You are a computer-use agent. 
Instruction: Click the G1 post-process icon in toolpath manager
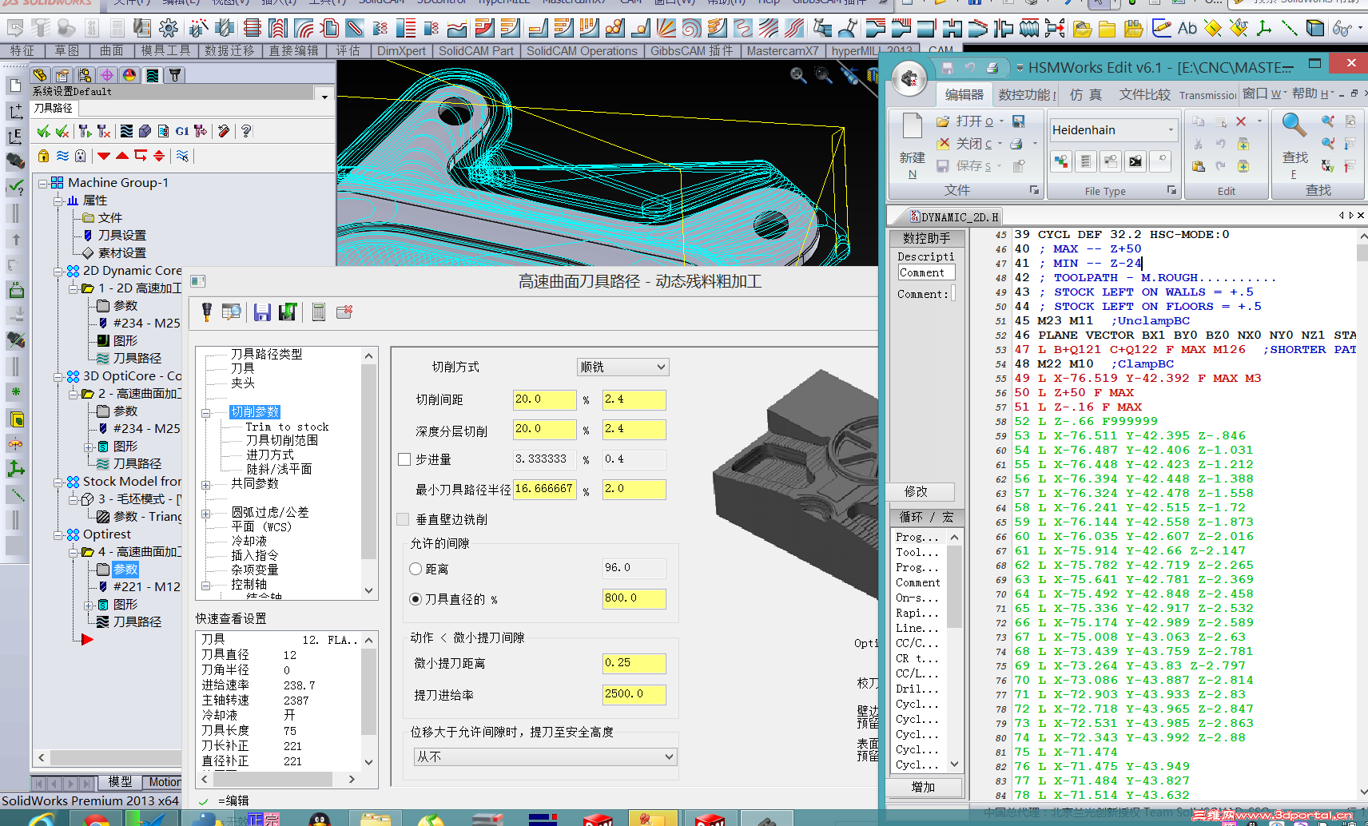182,131
